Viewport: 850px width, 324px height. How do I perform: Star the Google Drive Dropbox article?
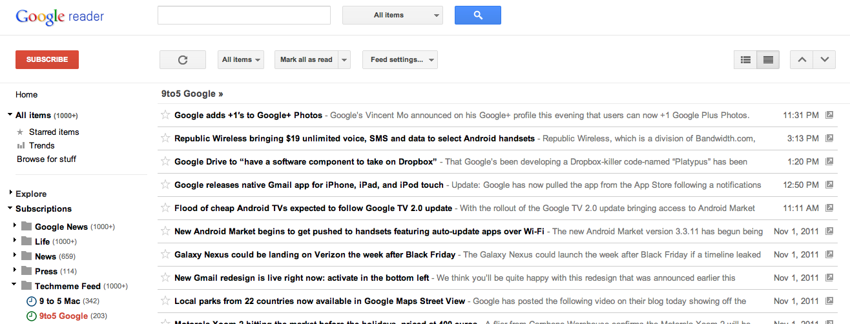point(165,161)
